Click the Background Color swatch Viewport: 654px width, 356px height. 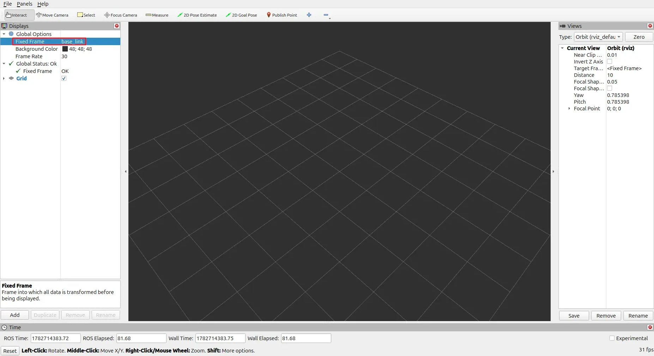pyautogui.click(x=65, y=49)
